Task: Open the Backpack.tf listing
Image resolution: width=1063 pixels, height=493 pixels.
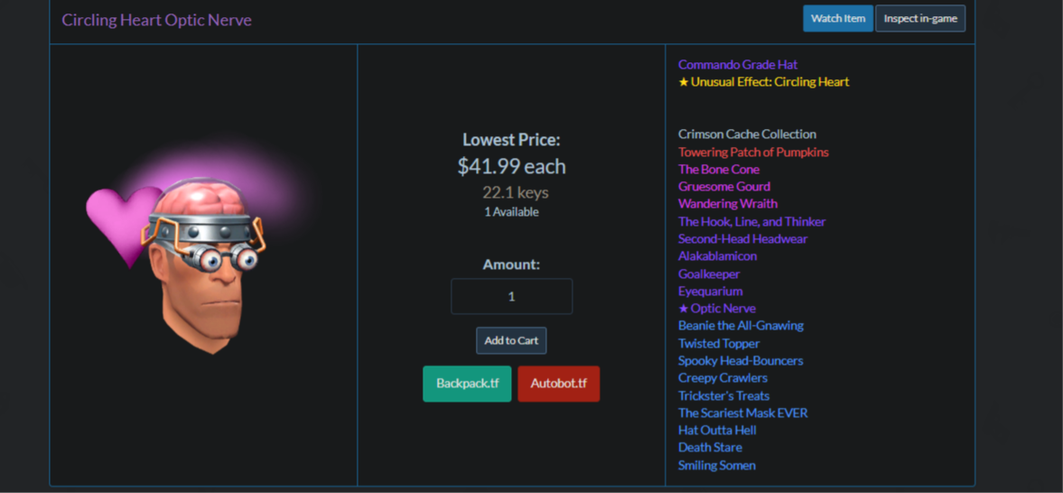Action: pyautogui.click(x=467, y=383)
